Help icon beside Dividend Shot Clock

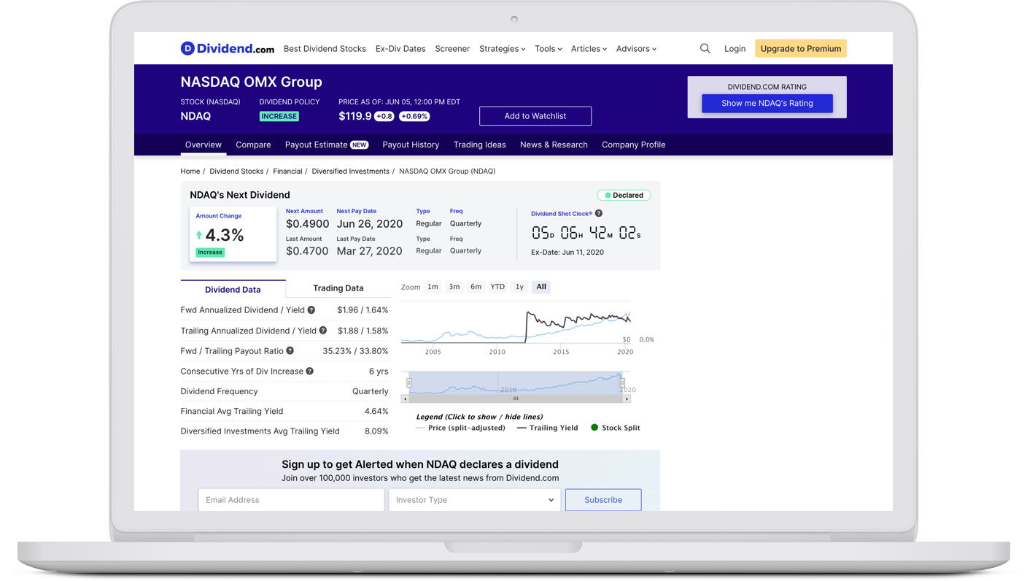click(x=599, y=214)
